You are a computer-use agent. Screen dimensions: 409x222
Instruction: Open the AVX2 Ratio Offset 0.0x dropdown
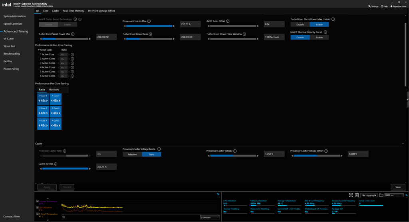[274, 24]
